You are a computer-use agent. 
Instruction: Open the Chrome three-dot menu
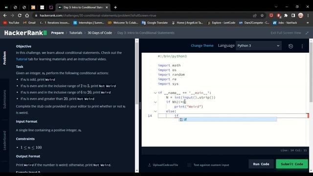click(x=308, y=15)
